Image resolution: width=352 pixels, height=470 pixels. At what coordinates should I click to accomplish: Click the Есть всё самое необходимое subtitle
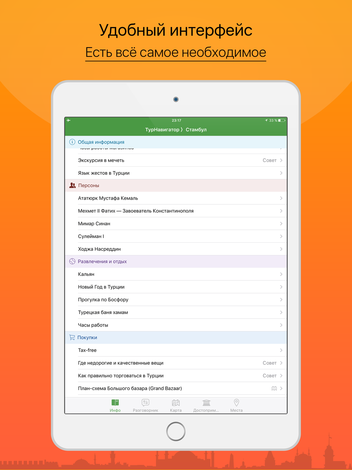coord(176,52)
